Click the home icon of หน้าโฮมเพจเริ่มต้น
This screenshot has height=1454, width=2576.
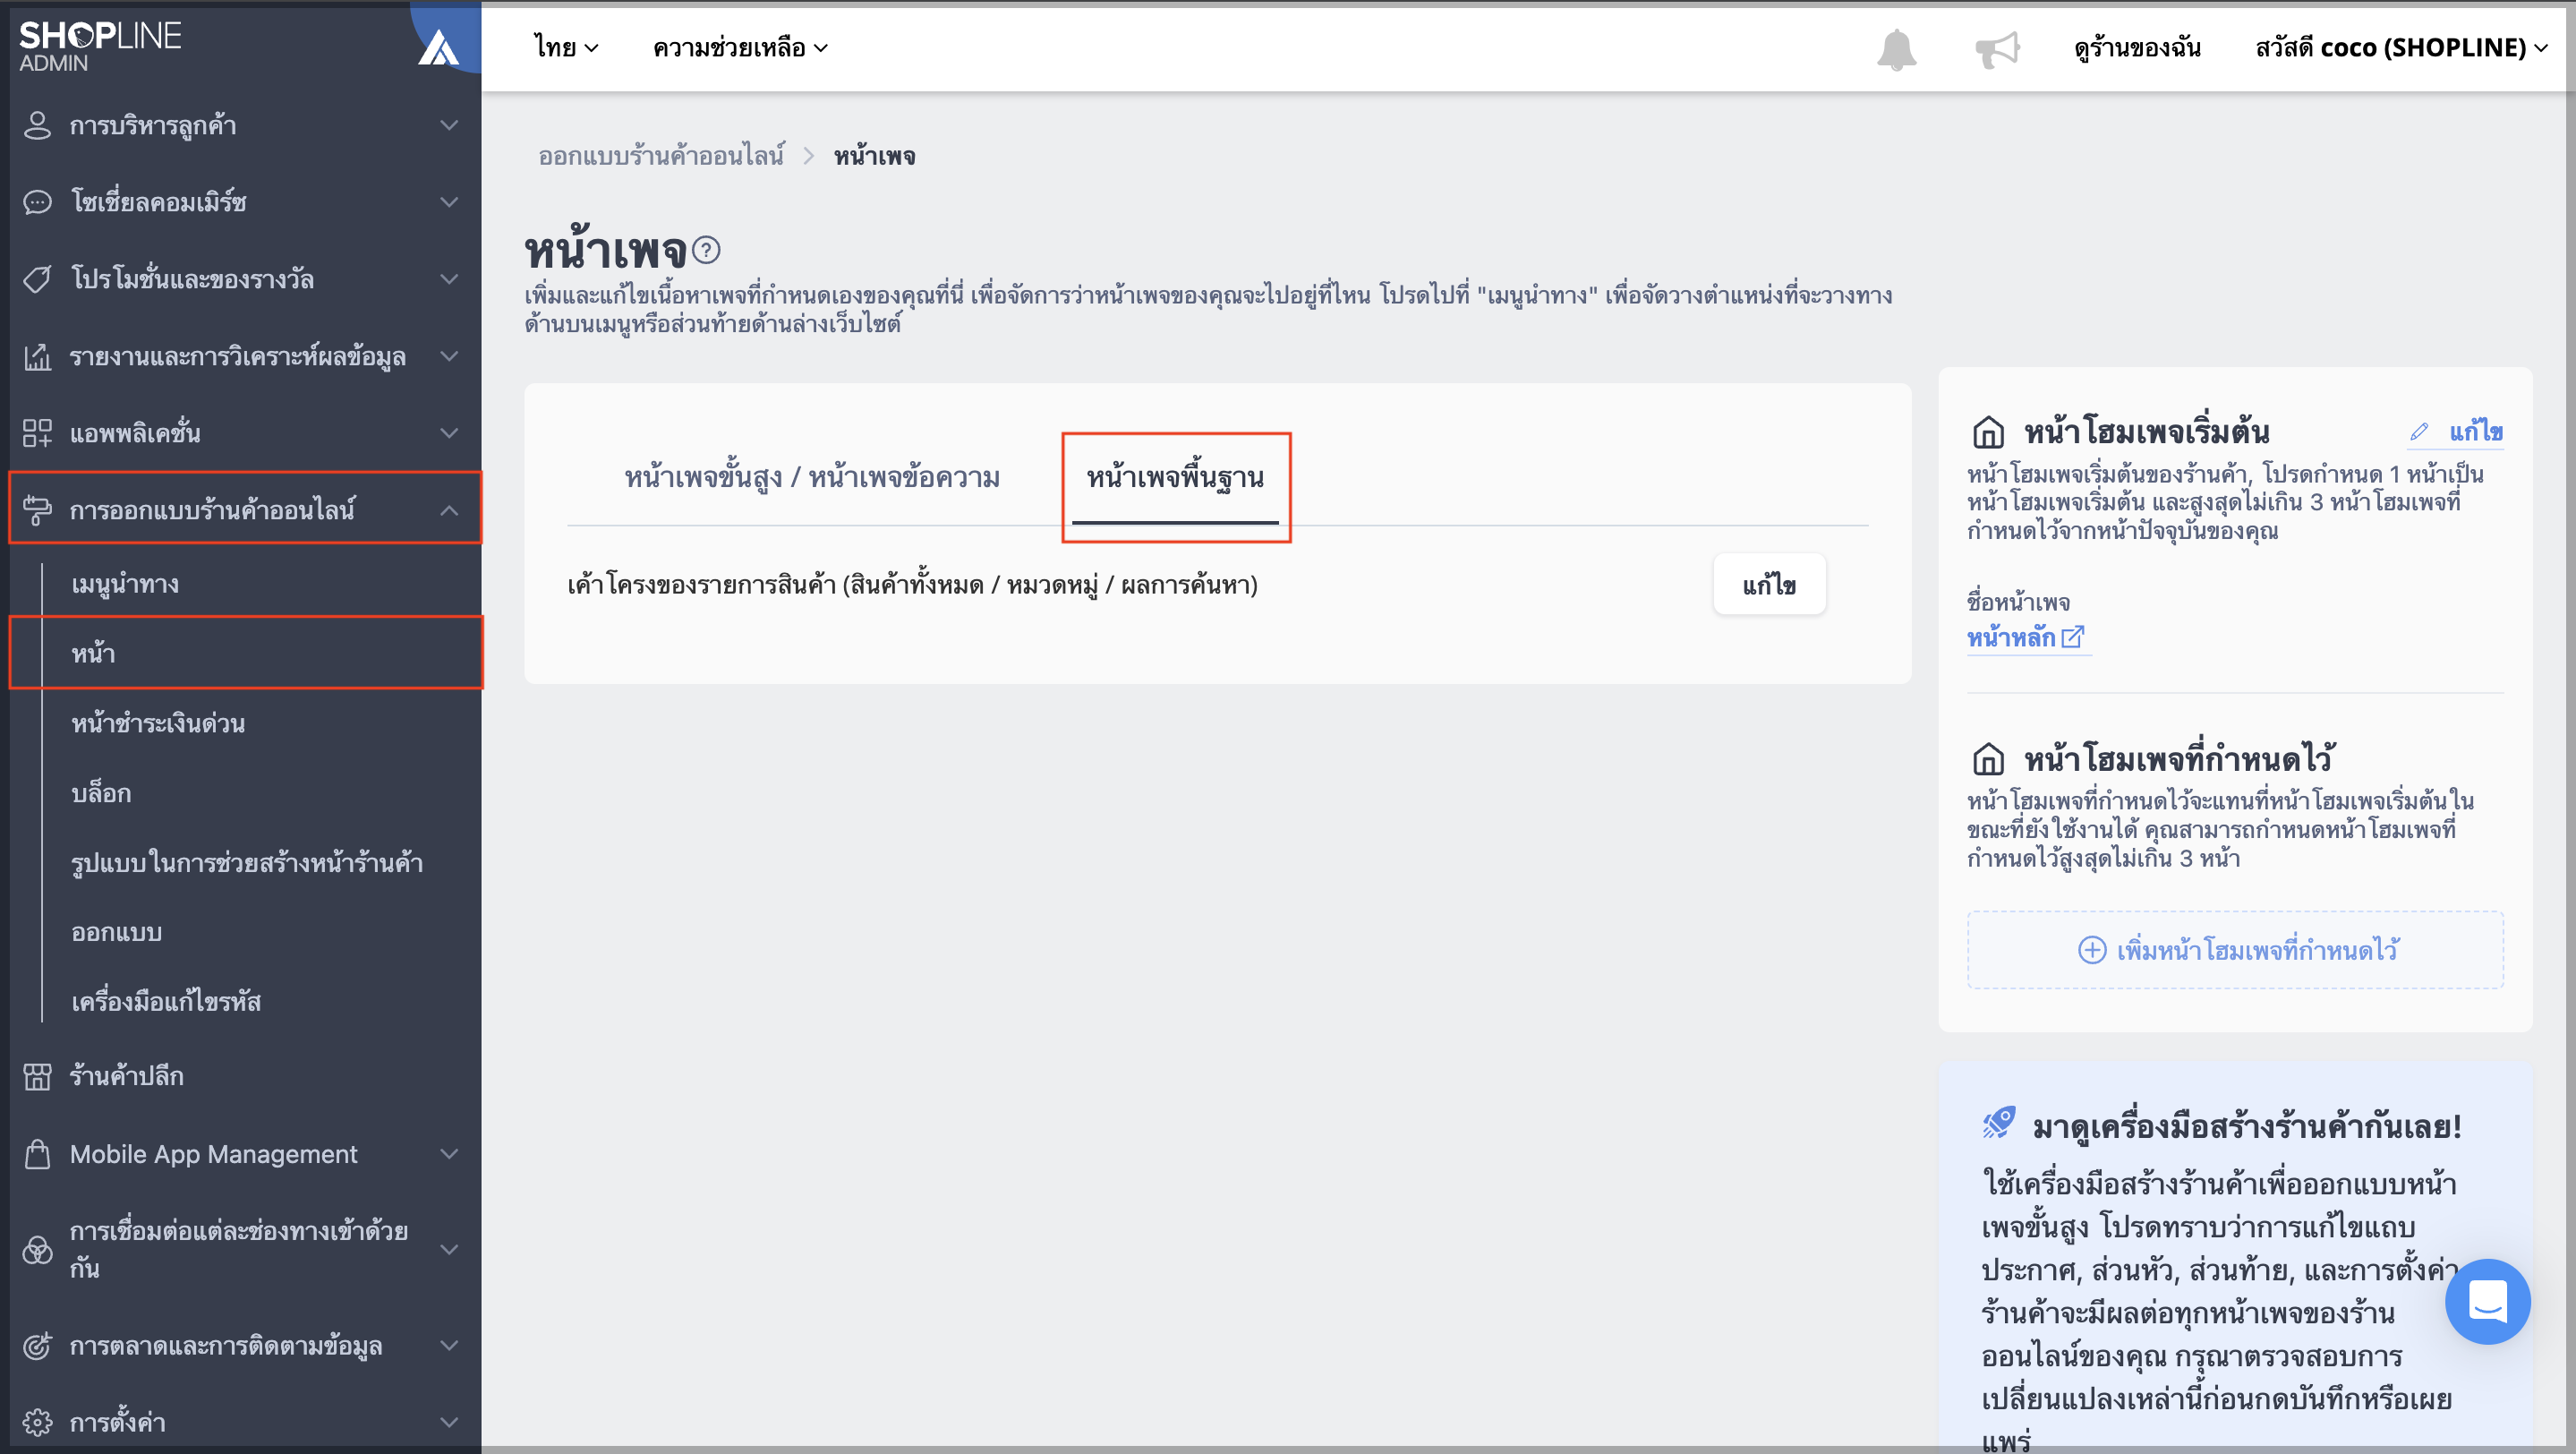pyautogui.click(x=1988, y=432)
